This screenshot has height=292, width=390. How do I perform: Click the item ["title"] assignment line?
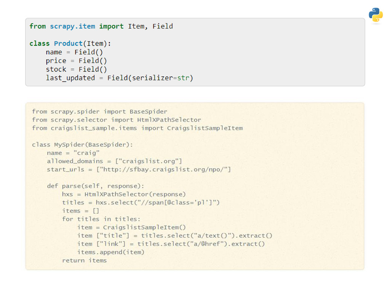174,236
